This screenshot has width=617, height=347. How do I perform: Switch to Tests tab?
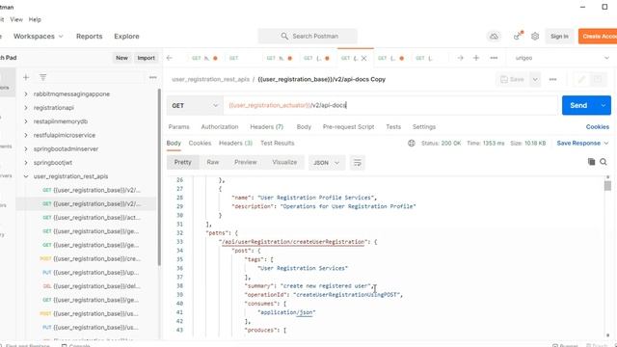coord(393,127)
